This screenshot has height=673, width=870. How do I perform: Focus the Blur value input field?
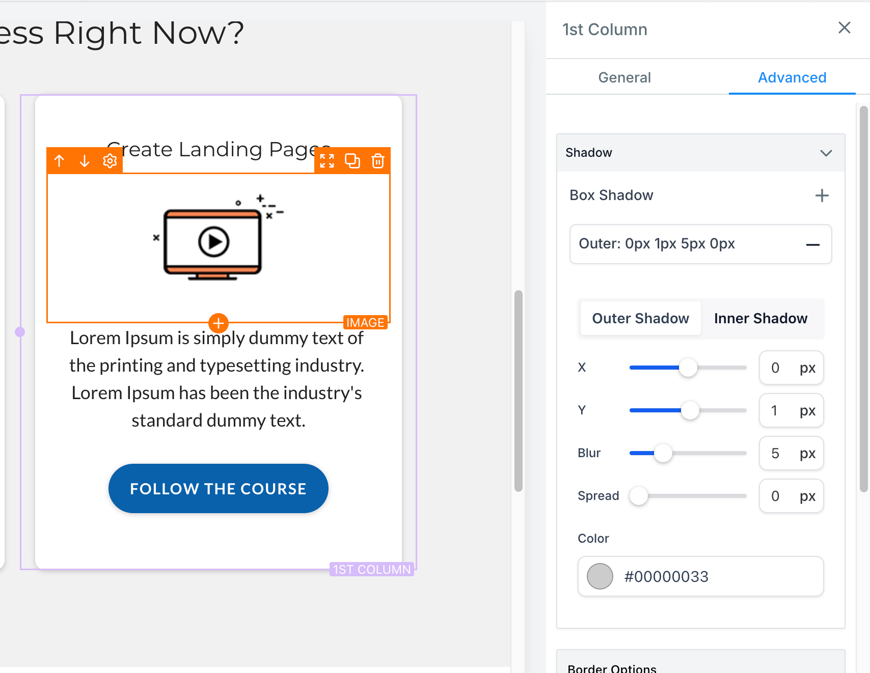(x=792, y=453)
